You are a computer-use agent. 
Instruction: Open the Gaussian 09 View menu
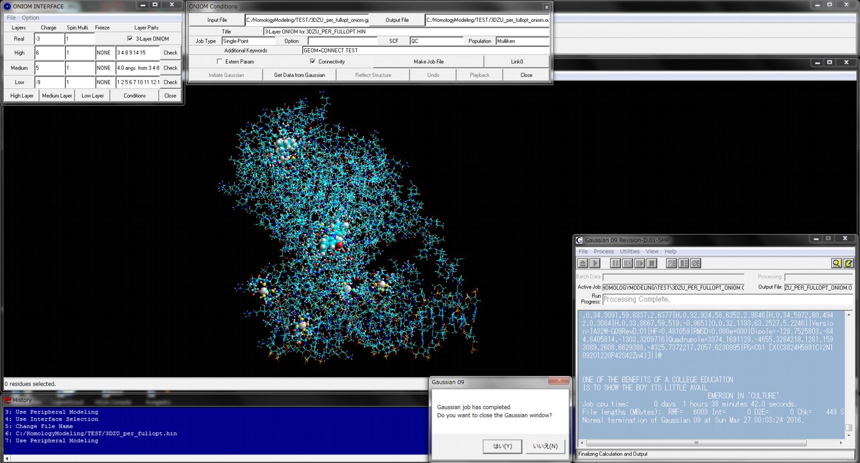click(652, 252)
